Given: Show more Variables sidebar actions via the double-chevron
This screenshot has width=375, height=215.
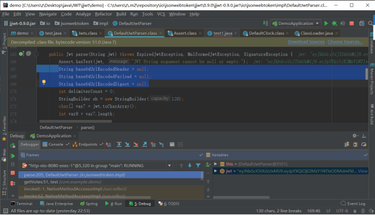Looking at the screenshot, I should (208, 197).
